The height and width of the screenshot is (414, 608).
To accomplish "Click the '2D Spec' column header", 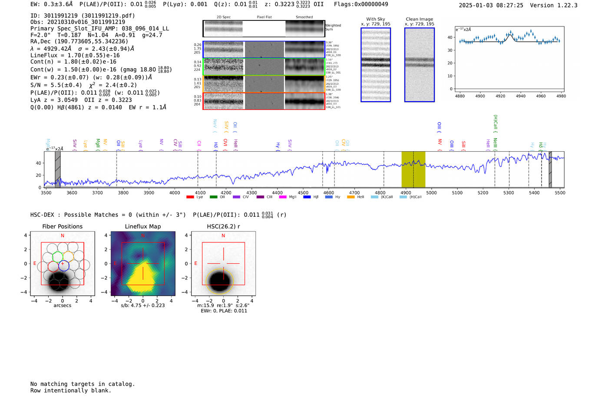I will coord(224,17).
